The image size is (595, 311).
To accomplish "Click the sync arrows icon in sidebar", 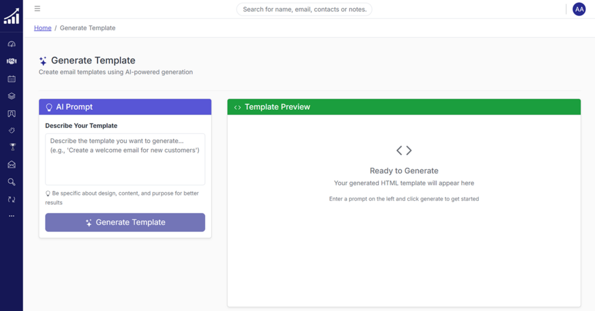I will point(12,199).
